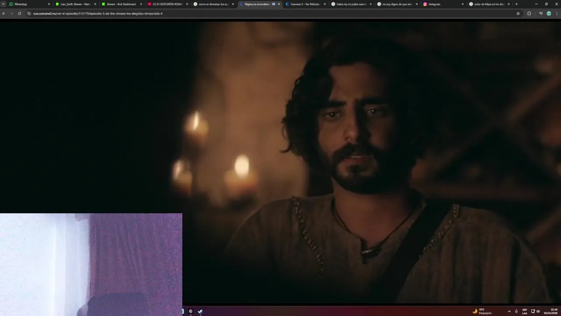Switch to the WhatsApp tab
This screenshot has width=561, height=316.
tap(28, 4)
